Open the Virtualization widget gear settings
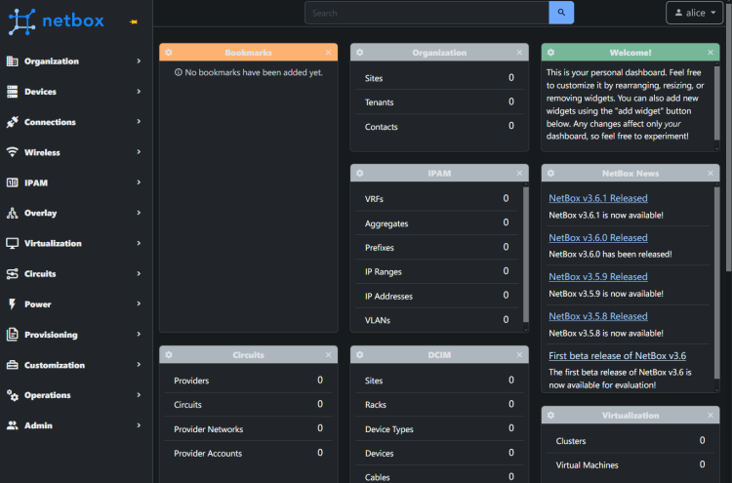The width and height of the screenshot is (732, 483). tap(550, 415)
